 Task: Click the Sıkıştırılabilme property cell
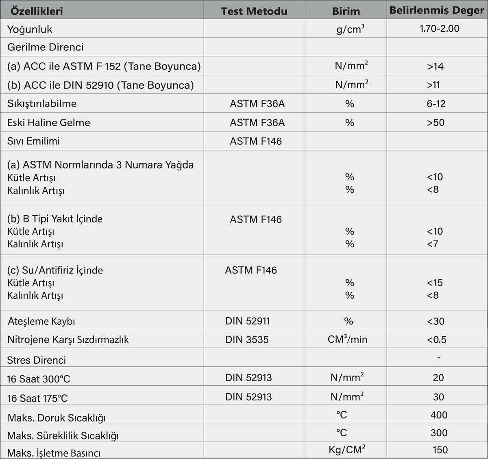tap(42, 103)
